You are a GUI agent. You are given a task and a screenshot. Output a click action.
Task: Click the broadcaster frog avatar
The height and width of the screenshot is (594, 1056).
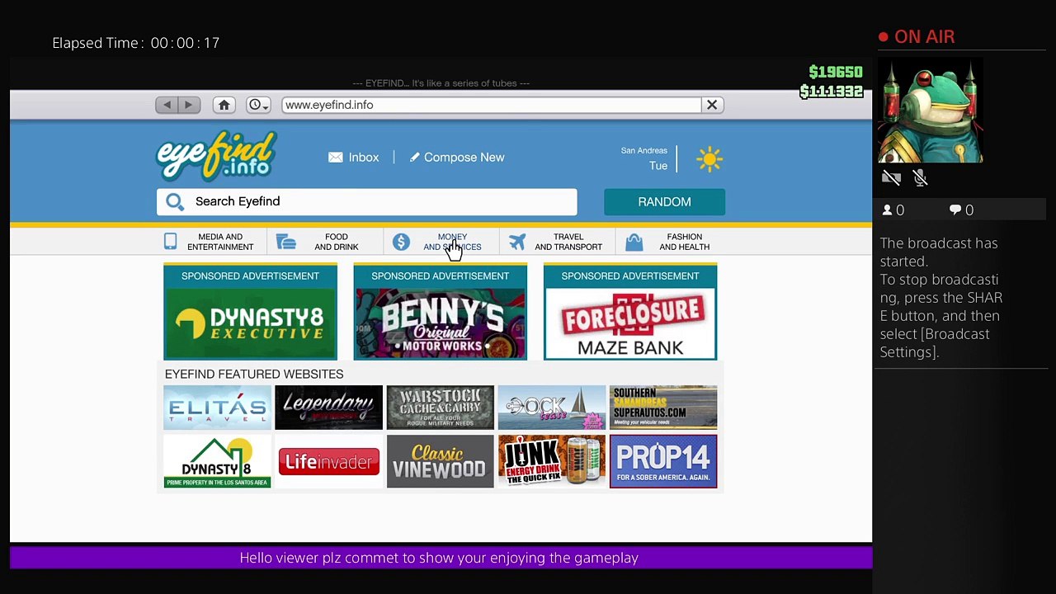tap(930, 110)
